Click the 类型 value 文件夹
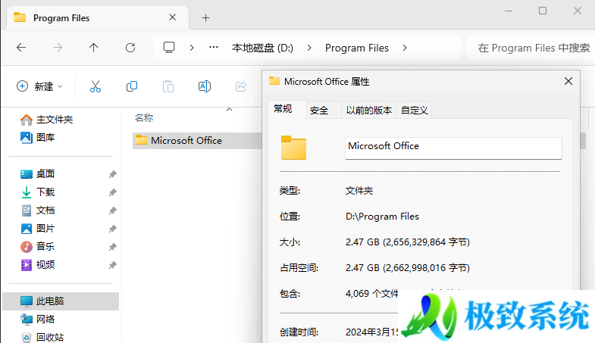Image resolution: width=595 pixels, height=343 pixels. [359, 191]
